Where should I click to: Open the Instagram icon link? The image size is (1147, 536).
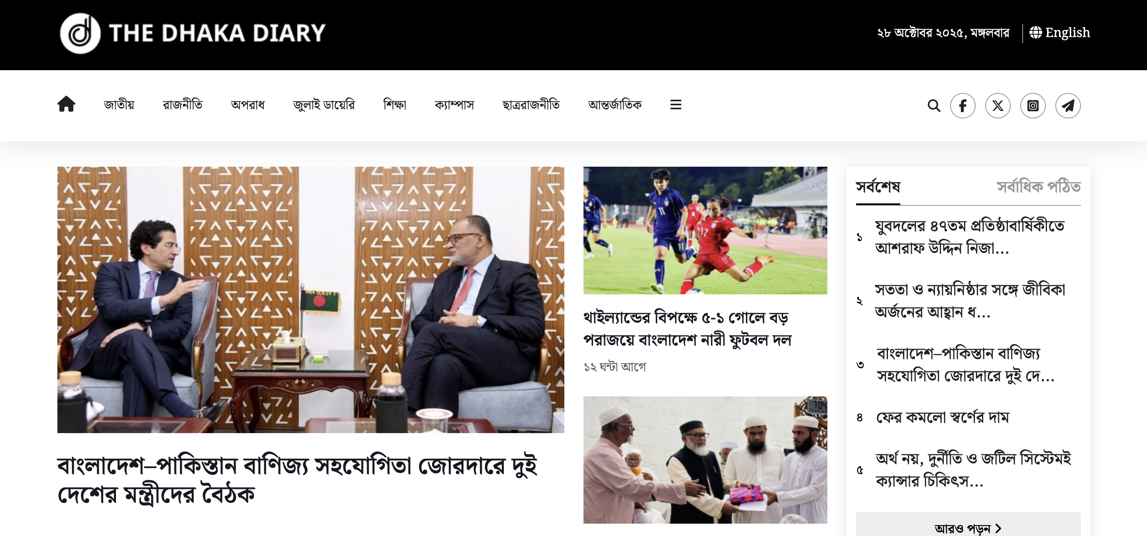click(x=1033, y=106)
